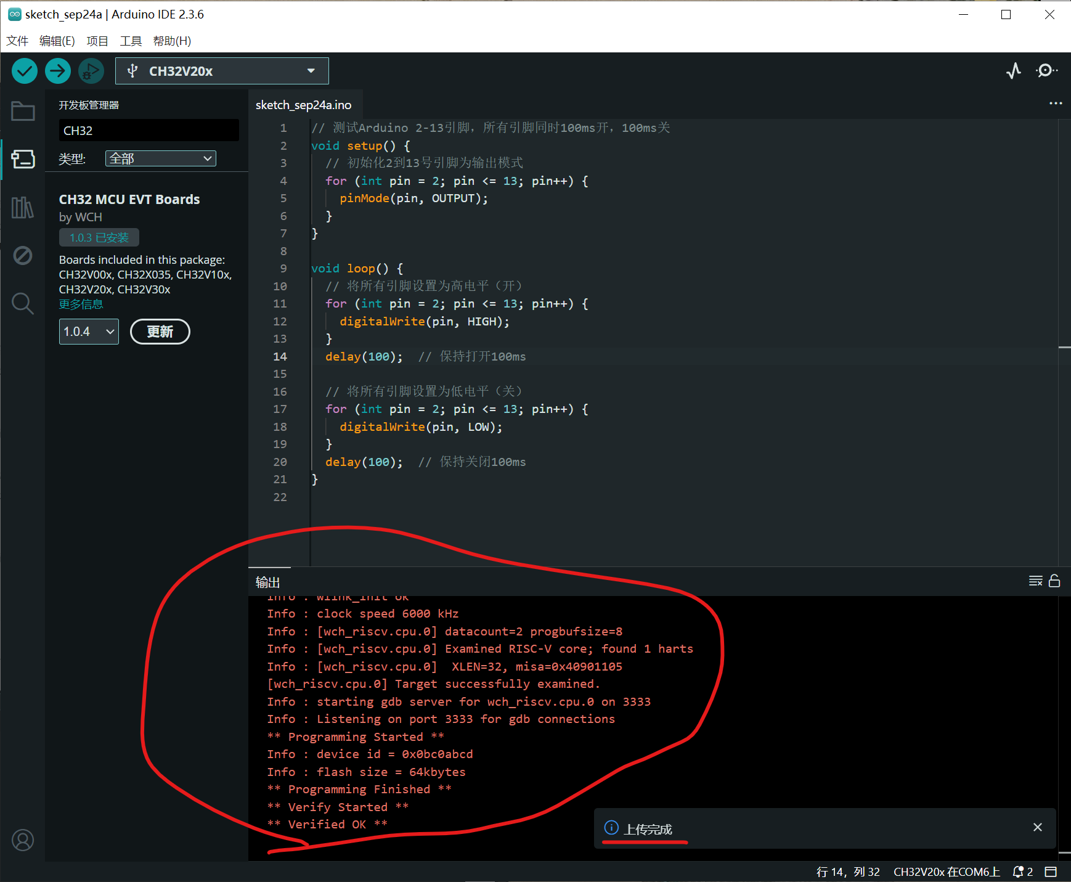This screenshot has height=882, width=1071.
Task: Click the 更新 update button
Action: [x=160, y=332]
